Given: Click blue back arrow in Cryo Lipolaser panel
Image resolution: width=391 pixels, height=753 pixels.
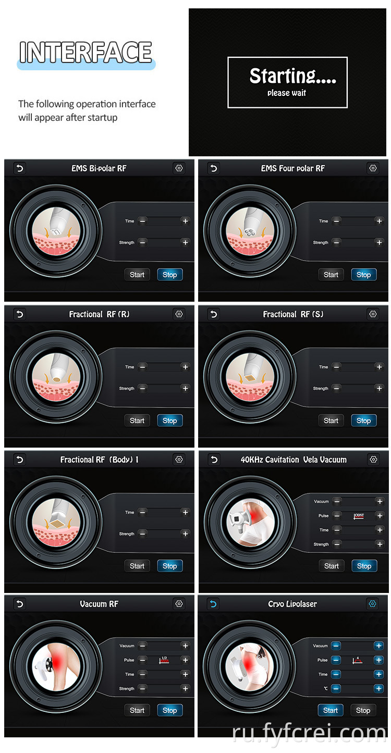Looking at the screenshot, I should (213, 604).
